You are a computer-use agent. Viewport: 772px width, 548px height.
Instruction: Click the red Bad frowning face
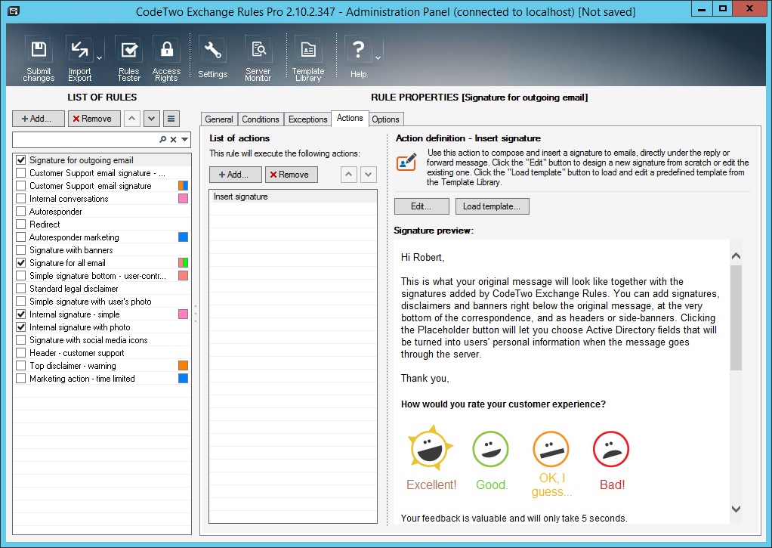click(611, 449)
